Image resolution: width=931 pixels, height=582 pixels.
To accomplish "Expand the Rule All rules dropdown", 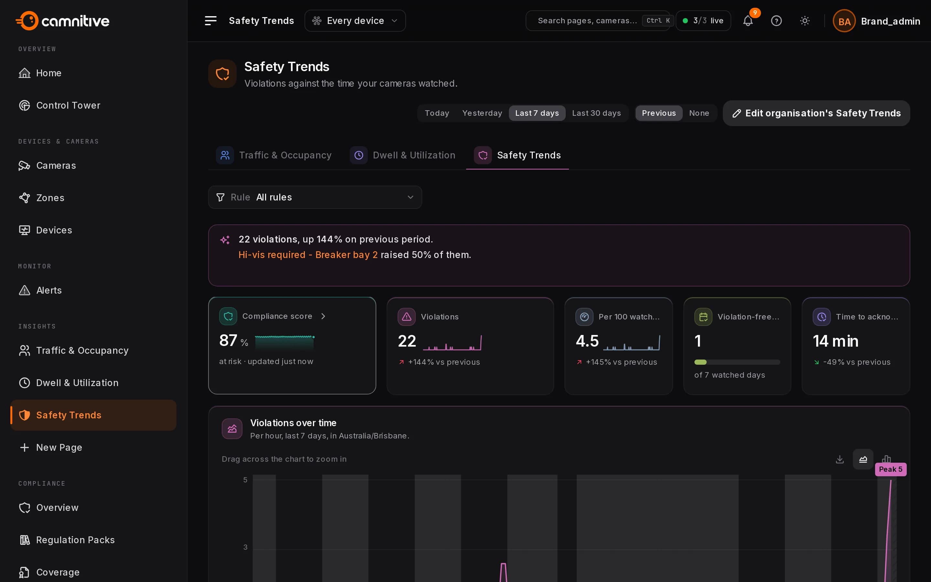I will [315, 197].
